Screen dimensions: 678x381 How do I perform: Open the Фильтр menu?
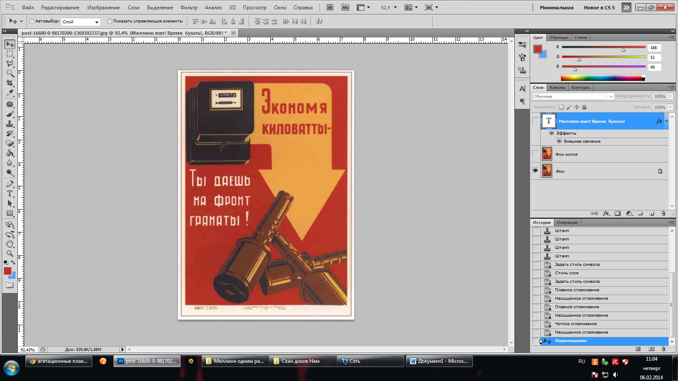tap(189, 8)
